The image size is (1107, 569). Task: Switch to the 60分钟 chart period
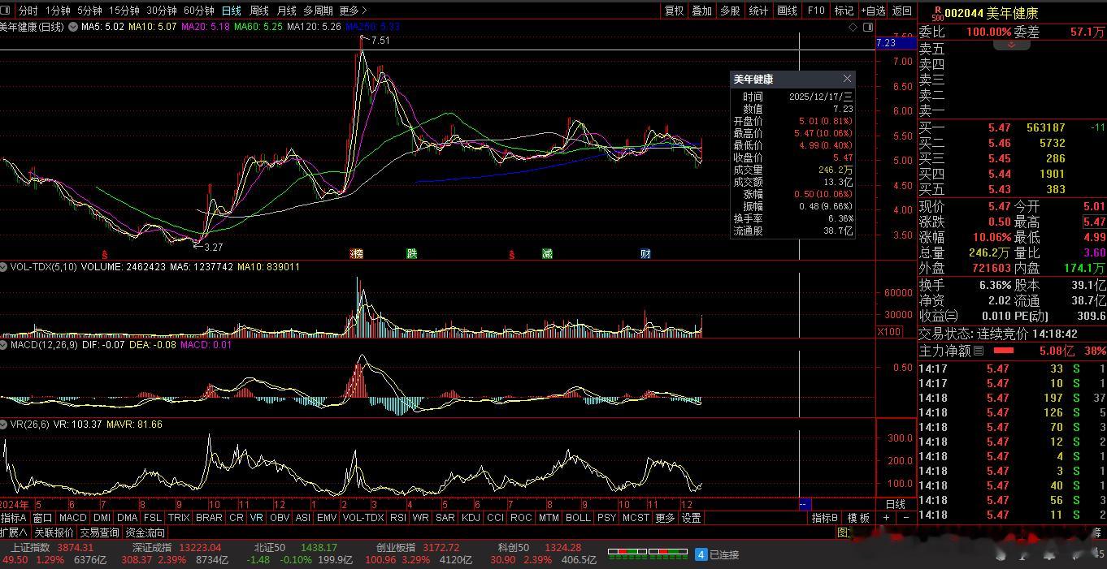[x=198, y=11]
